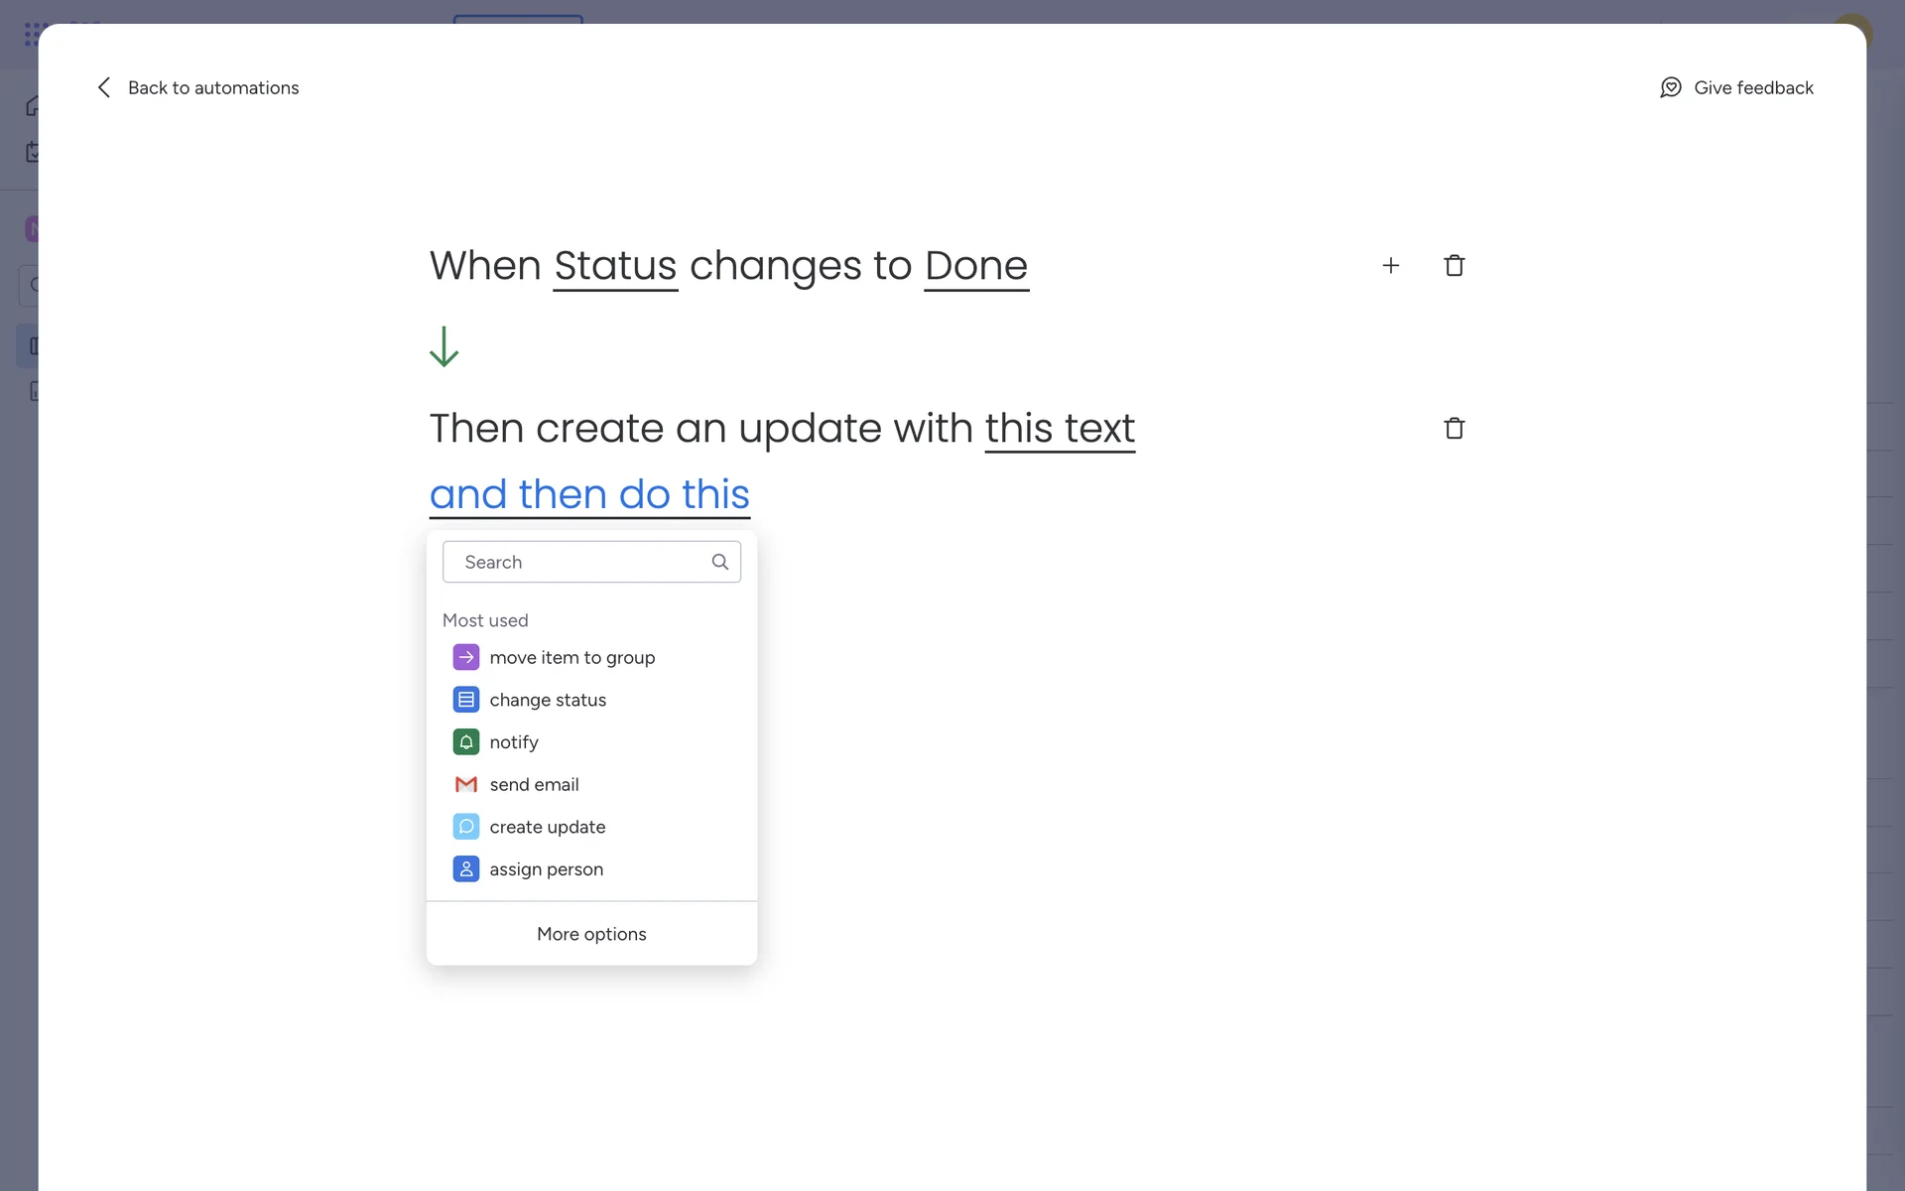
Task: Go back to automations
Action: (x=213, y=87)
